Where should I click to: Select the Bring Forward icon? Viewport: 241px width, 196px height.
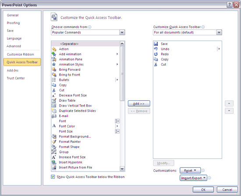coord(54,69)
